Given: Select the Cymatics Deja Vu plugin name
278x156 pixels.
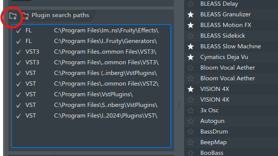Looking at the screenshot, I should coord(224,57).
